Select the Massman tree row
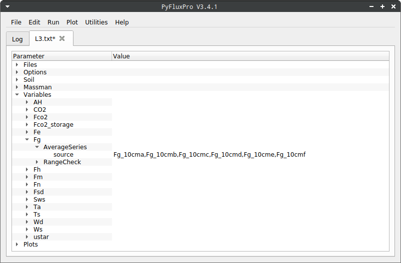The image size is (401, 263). click(200, 87)
